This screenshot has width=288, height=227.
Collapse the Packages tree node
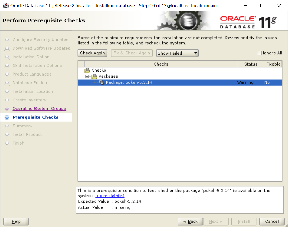coord(87,76)
